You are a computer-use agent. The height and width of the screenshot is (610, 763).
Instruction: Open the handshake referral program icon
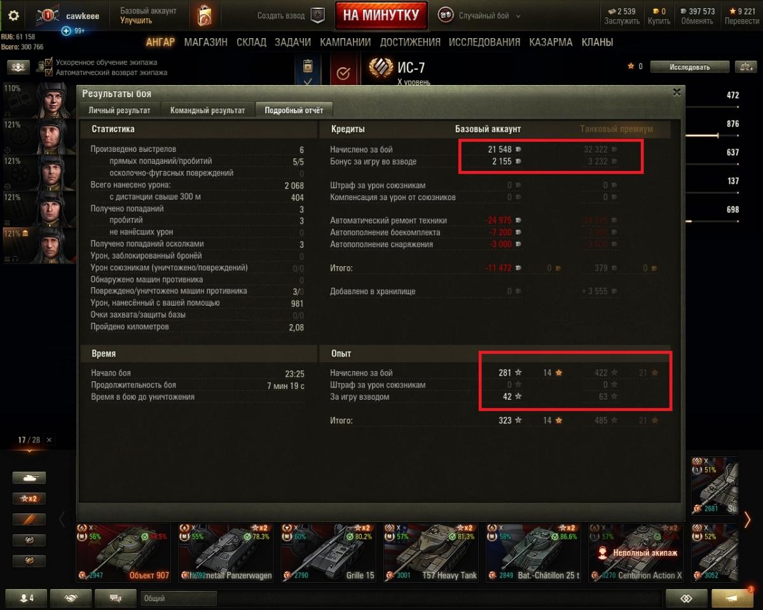[x=71, y=598]
